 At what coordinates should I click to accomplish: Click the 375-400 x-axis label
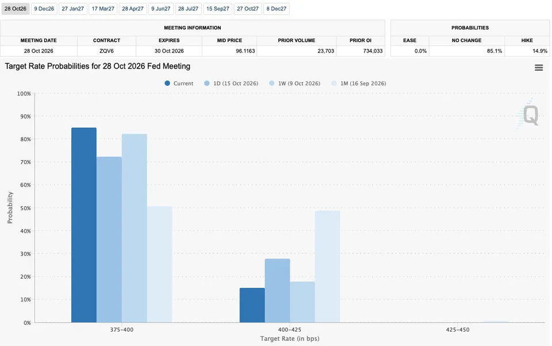pos(122,330)
